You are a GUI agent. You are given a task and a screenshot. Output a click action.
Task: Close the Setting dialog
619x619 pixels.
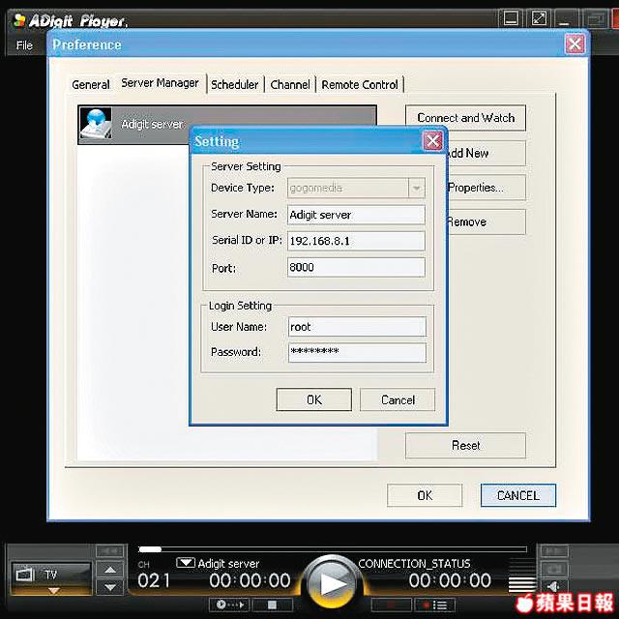coord(432,140)
